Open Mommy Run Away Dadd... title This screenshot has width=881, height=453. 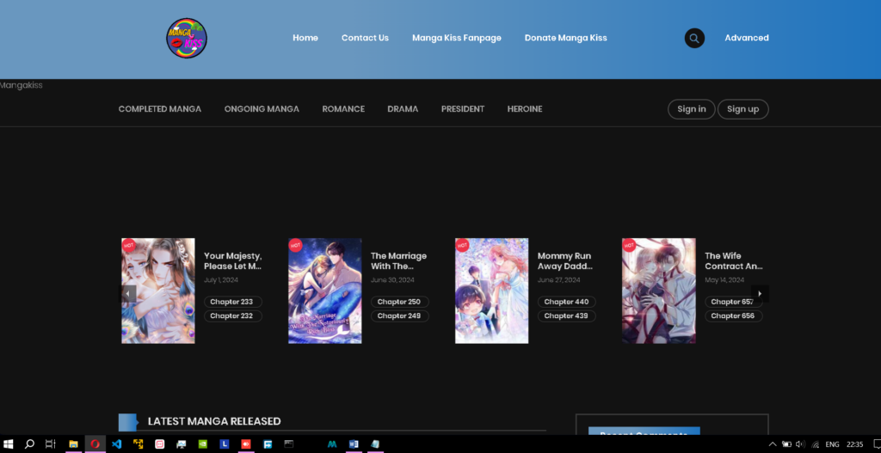pyautogui.click(x=564, y=261)
